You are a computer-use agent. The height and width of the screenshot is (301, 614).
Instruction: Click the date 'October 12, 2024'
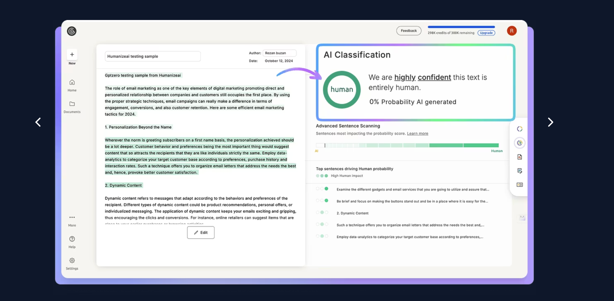pos(279,61)
